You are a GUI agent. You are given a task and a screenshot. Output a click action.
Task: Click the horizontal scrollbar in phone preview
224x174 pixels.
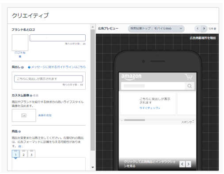coord(135,120)
